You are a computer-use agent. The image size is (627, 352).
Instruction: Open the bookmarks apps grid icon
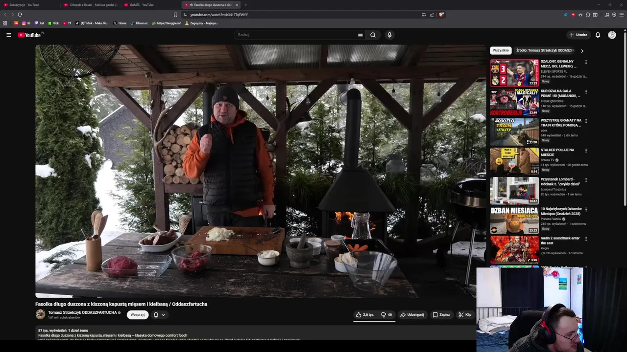pos(5,23)
